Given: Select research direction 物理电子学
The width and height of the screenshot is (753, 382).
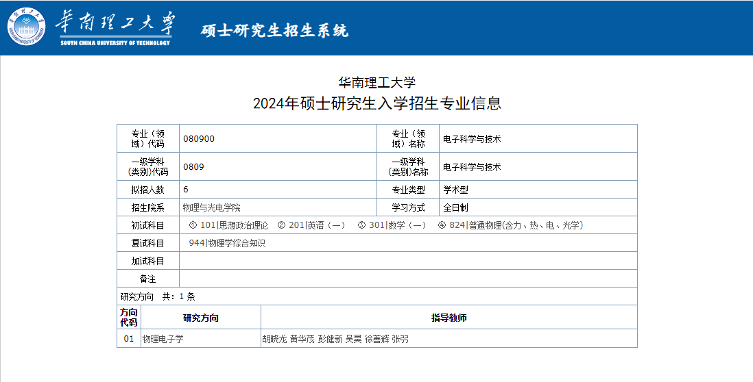Looking at the screenshot, I should (163, 339).
